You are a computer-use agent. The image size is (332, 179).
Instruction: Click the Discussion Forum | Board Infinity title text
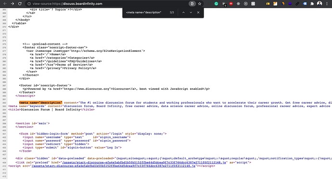coord(51,109)
